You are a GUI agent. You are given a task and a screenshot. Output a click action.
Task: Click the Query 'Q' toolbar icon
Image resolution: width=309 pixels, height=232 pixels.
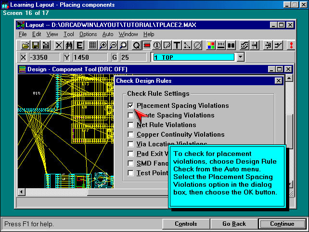coord(137,45)
